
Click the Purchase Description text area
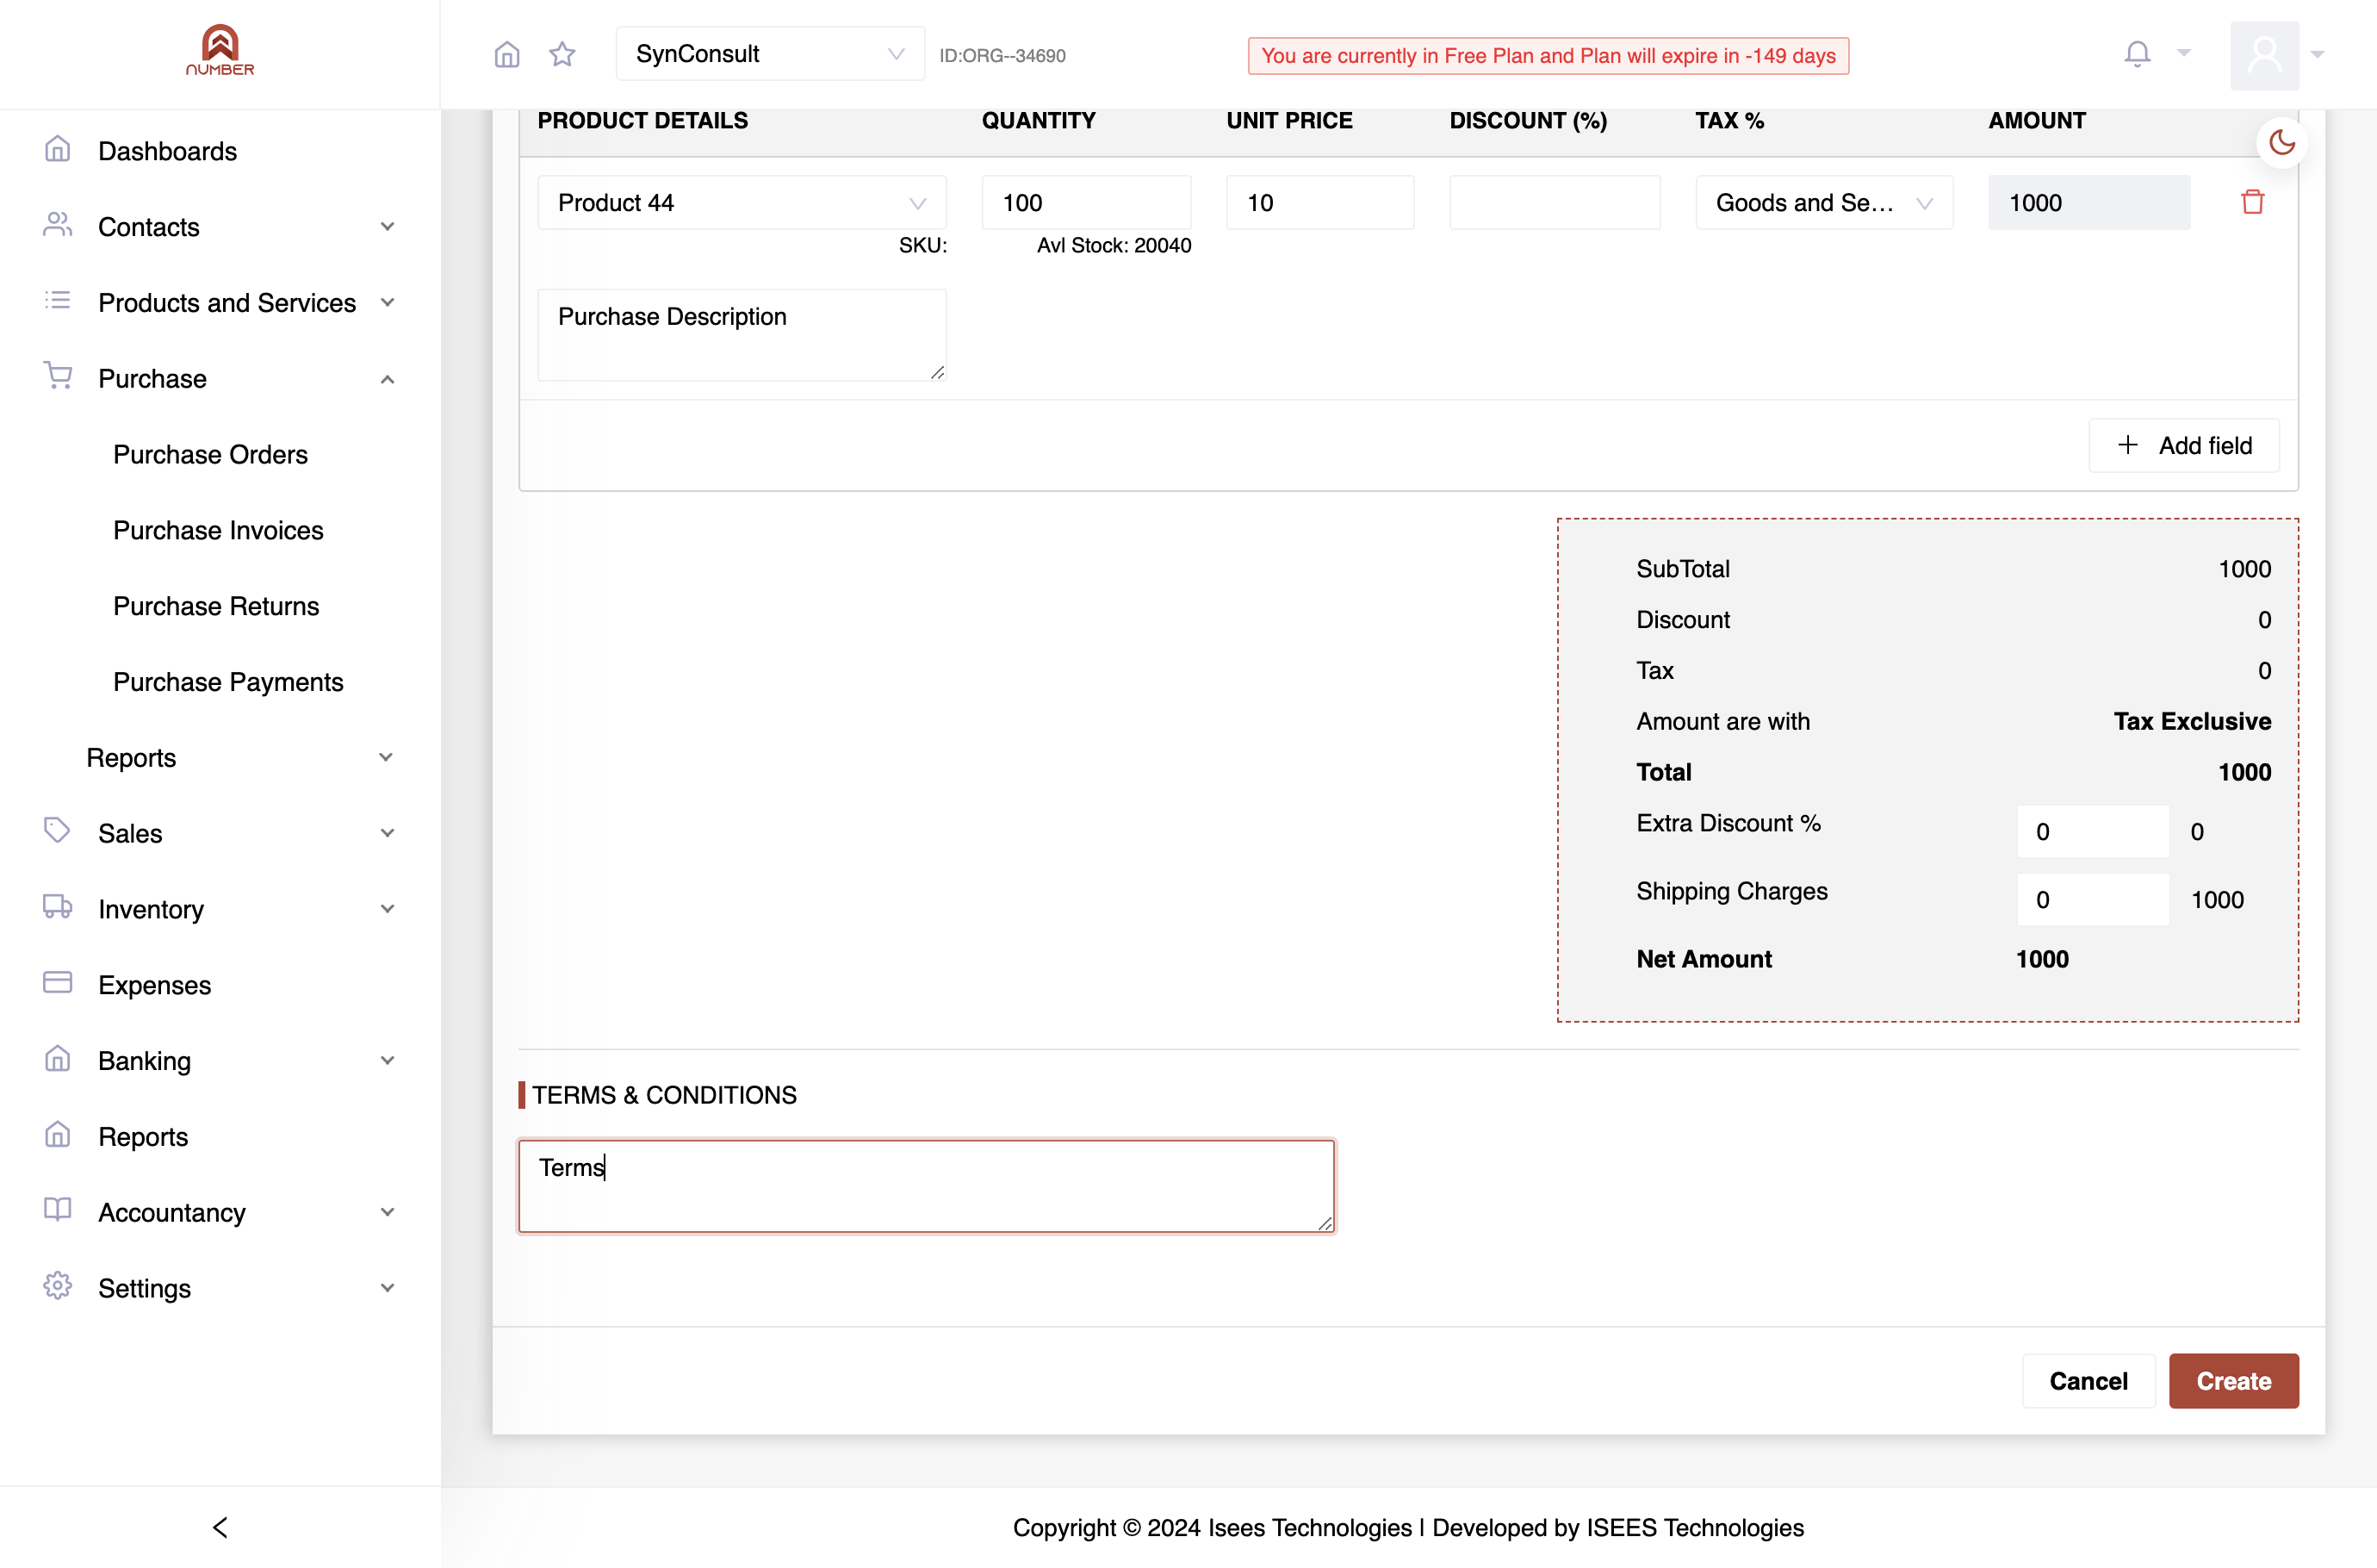pos(742,335)
